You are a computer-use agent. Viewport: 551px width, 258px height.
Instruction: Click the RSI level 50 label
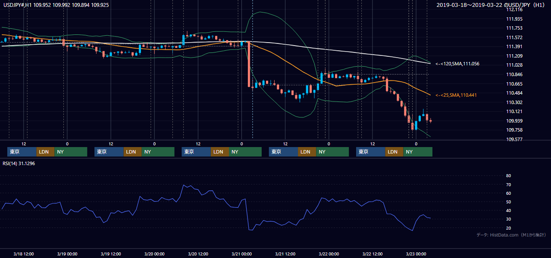coord(508,202)
